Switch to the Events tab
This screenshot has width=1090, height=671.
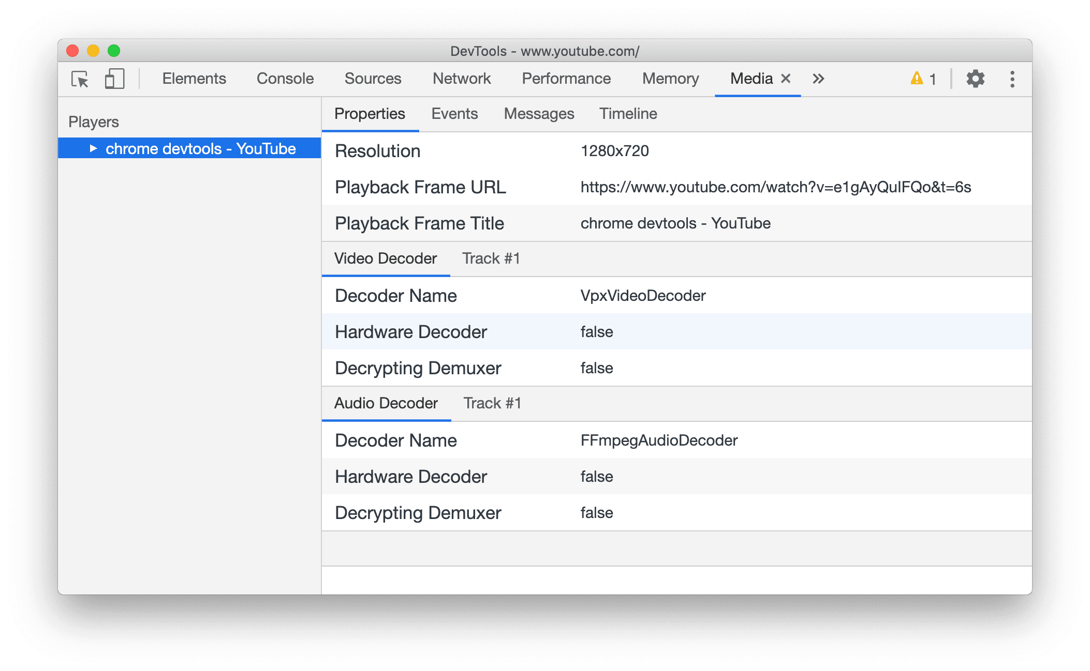tap(454, 113)
